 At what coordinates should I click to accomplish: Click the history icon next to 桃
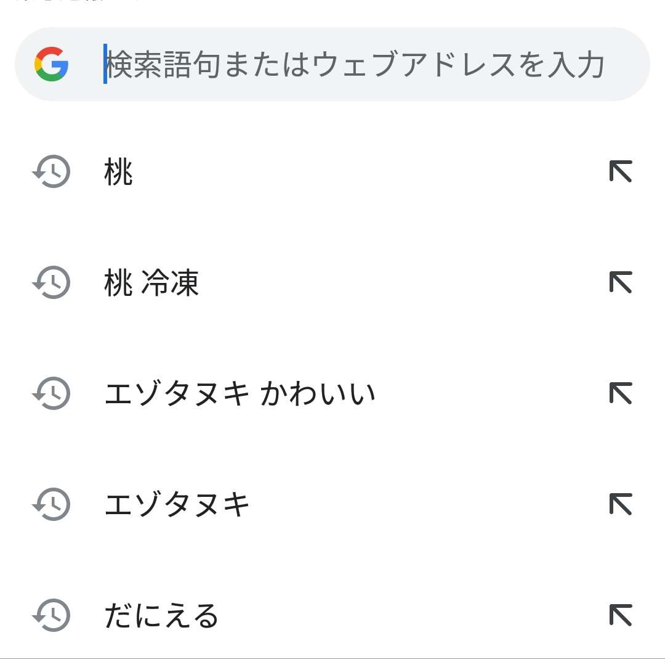coord(51,173)
